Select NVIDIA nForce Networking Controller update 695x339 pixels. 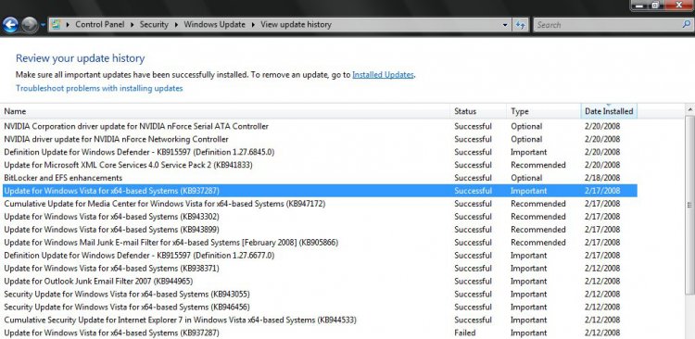(319, 139)
